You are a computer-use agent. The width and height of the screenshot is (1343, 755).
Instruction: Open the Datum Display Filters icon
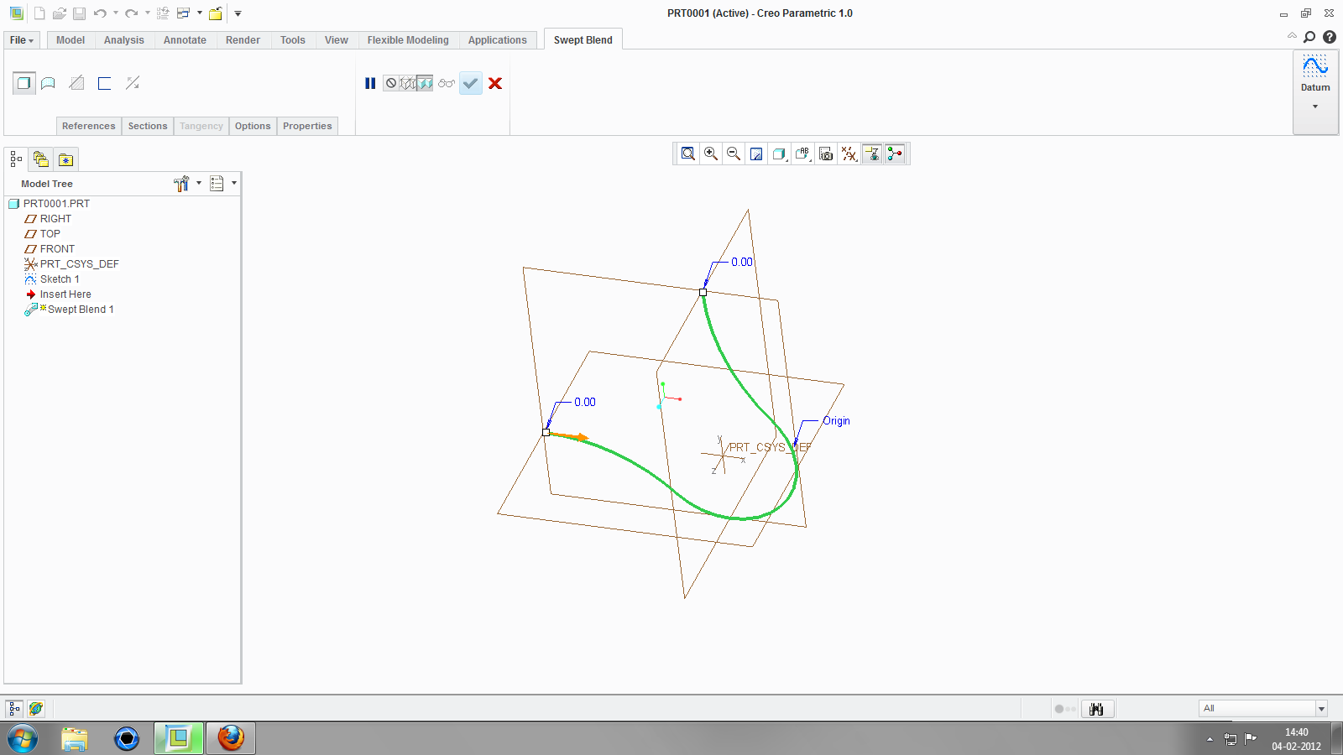849,154
